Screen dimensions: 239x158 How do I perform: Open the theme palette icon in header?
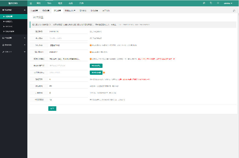(x=204, y=3)
